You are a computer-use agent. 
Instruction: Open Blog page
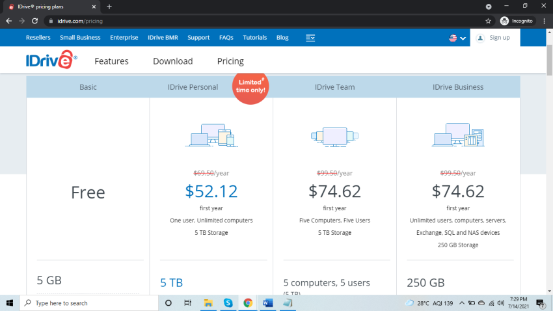(282, 37)
